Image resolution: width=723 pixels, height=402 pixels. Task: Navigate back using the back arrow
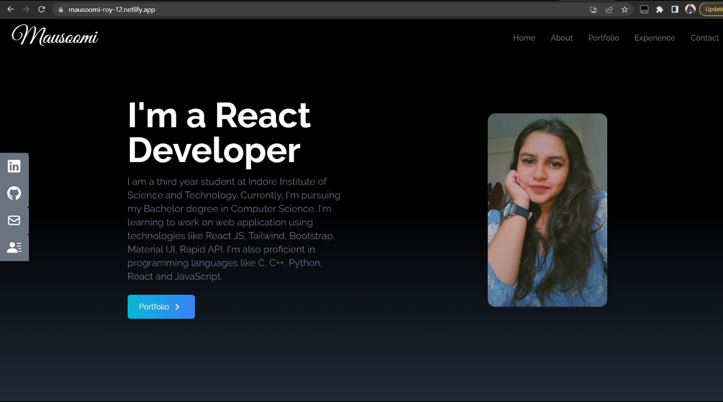[10, 9]
